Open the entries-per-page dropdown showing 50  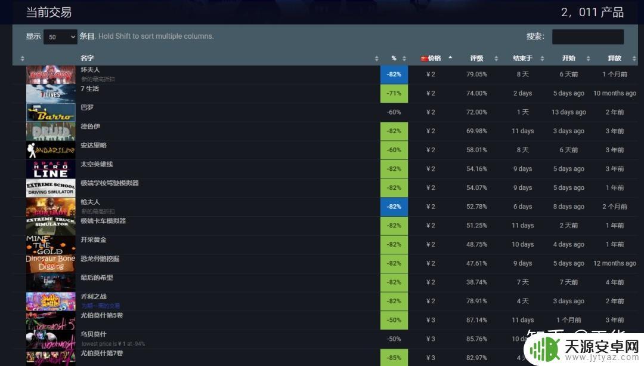(x=60, y=36)
